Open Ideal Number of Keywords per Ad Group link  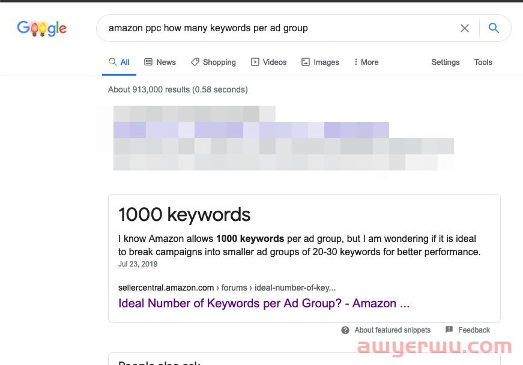point(264,303)
